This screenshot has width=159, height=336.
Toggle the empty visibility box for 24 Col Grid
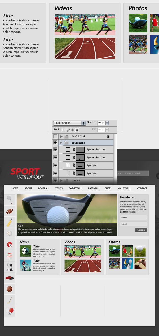[55, 136]
